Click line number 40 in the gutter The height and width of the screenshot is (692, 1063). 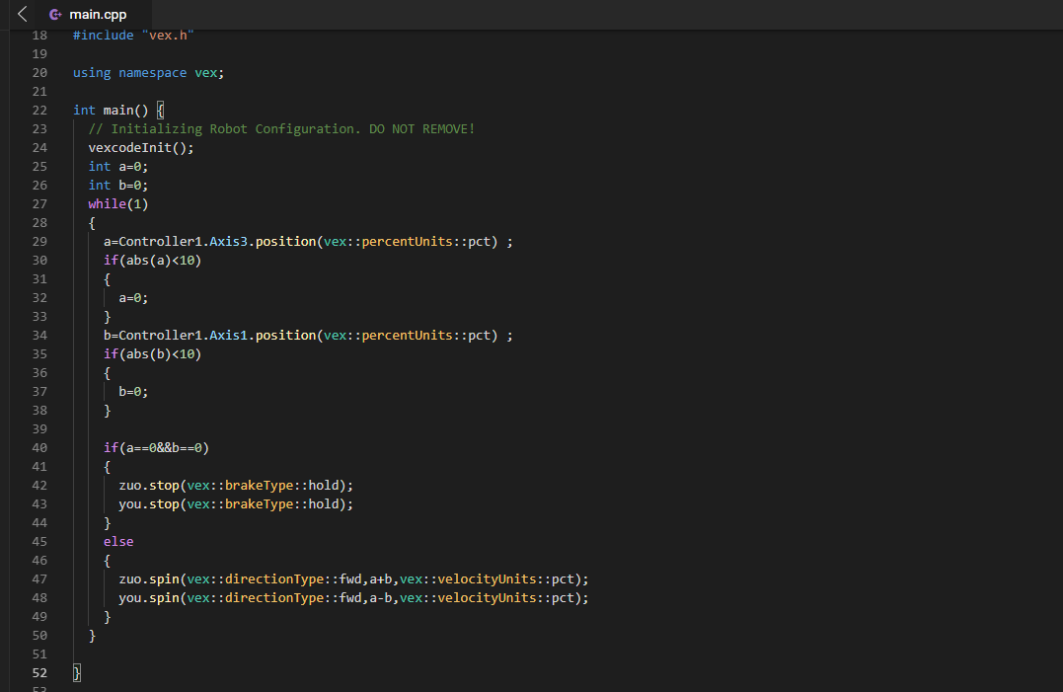tap(39, 447)
